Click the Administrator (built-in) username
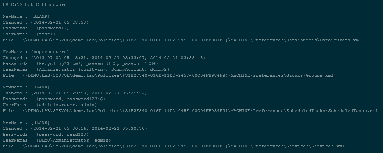The height and width of the screenshot is (153, 383). pyautogui.click(x=64, y=69)
